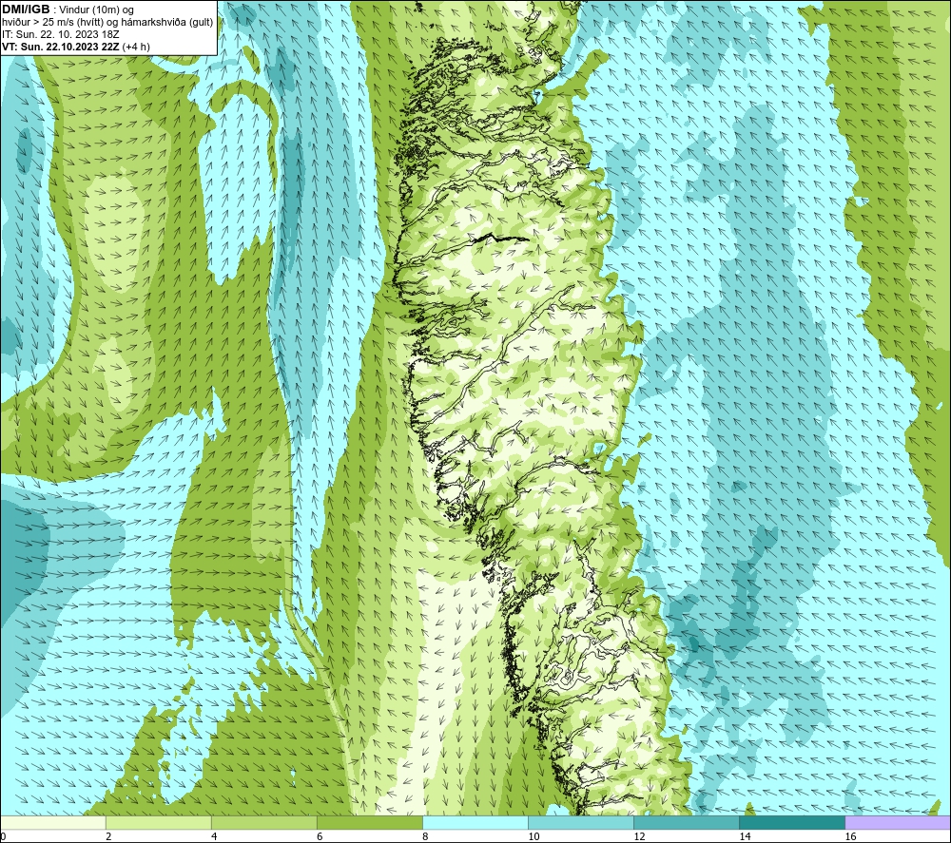Click the lavender legend swatch above 16 m/s
Viewport: 951px width, 843px height.
pos(898,822)
